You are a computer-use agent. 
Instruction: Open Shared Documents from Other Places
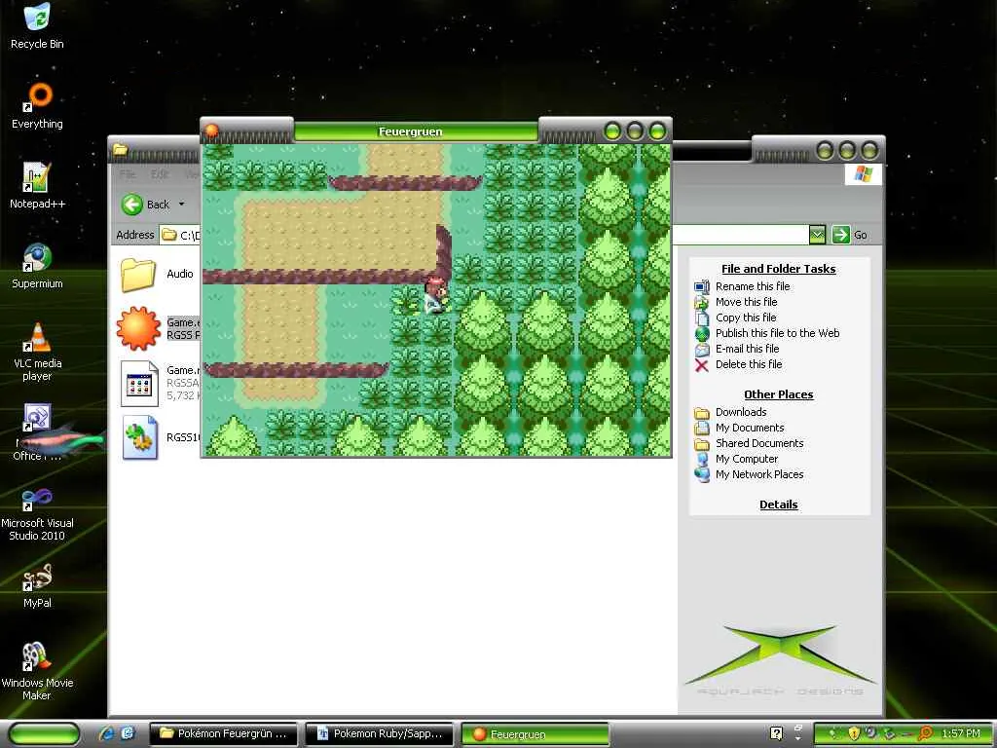pyautogui.click(x=759, y=443)
